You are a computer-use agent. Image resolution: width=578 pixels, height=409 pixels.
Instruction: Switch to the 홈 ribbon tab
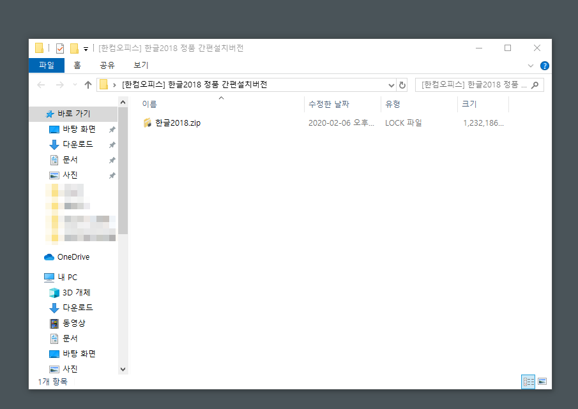click(77, 65)
